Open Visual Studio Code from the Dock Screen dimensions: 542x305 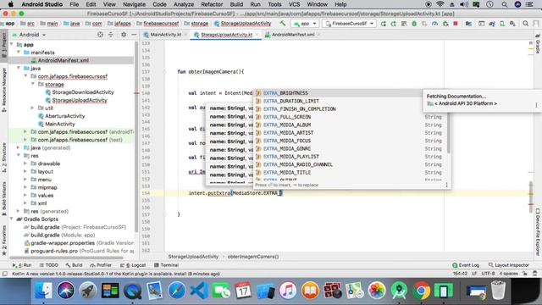(x=199, y=290)
